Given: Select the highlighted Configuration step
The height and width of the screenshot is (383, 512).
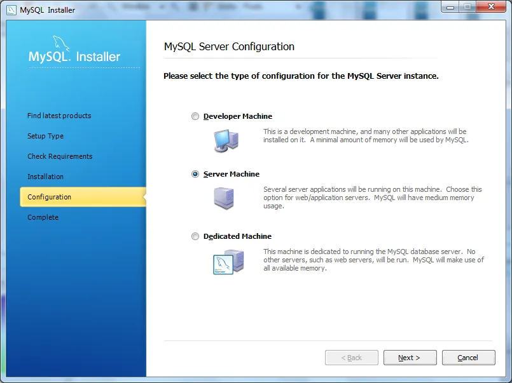Looking at the screenshot, I should coord(83,197).
